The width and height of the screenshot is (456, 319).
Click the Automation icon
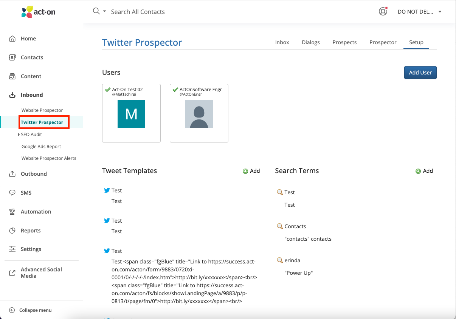pos(12,212)
